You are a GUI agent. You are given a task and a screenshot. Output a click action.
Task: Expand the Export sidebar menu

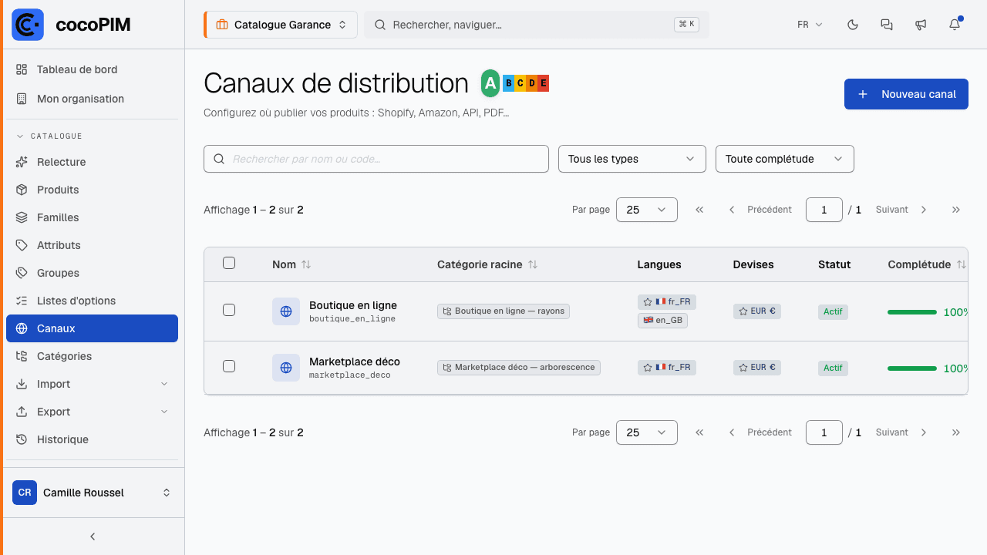[x=93, y=412]
